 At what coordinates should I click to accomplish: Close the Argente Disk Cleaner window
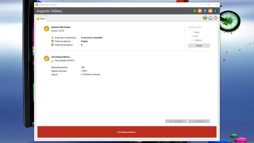(216, 5)
